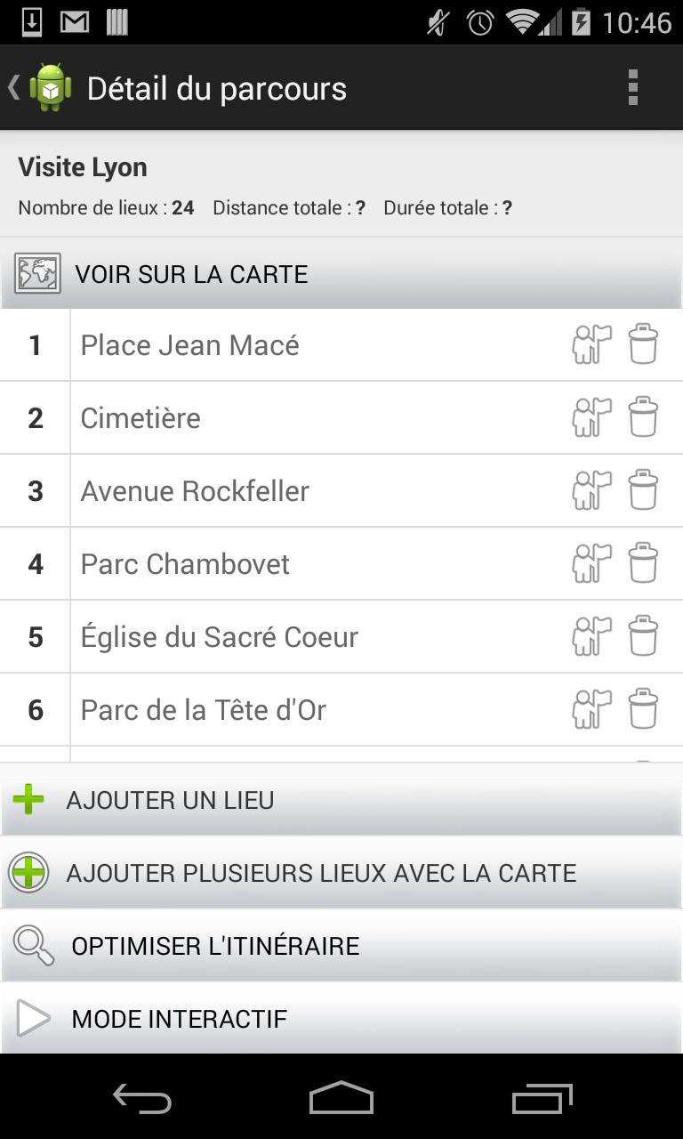
Task: Remove Avenue Rockfeller using its trash icon
Action: pyautogui.click(x=643, y=490)
